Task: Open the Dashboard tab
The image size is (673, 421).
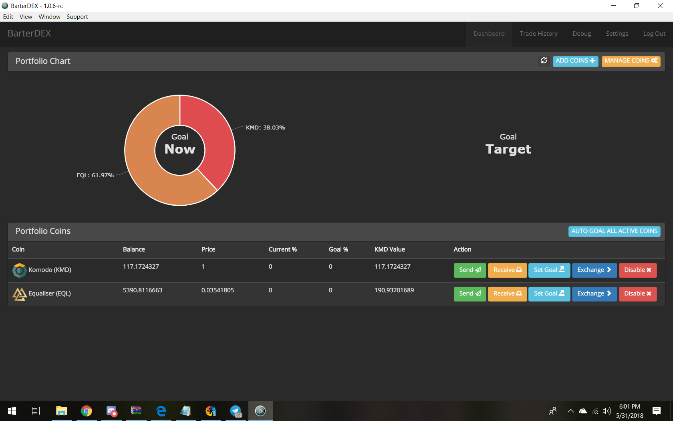Action: (x=489, y=34)
